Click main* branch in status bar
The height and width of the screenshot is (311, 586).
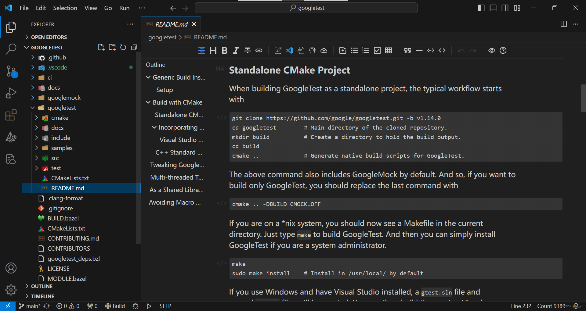30,306
